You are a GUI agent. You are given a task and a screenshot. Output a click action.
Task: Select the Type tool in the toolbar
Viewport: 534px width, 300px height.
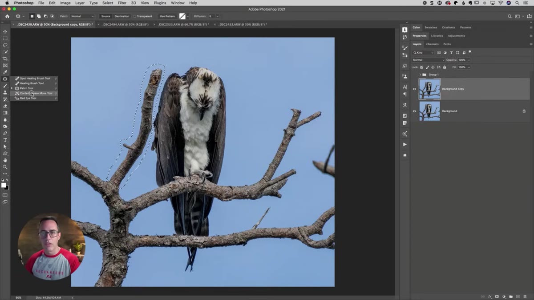click(5, 140)
